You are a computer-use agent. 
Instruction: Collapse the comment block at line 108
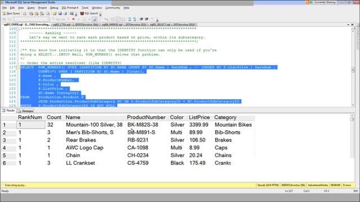[x=18, y=29]
